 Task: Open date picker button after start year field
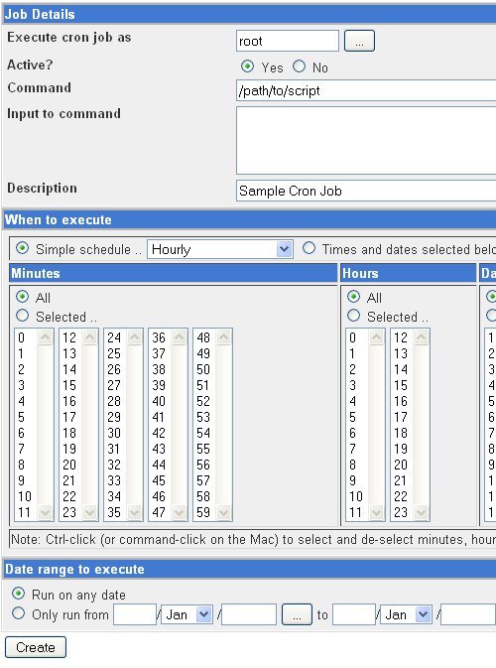[x=297, y=614]
